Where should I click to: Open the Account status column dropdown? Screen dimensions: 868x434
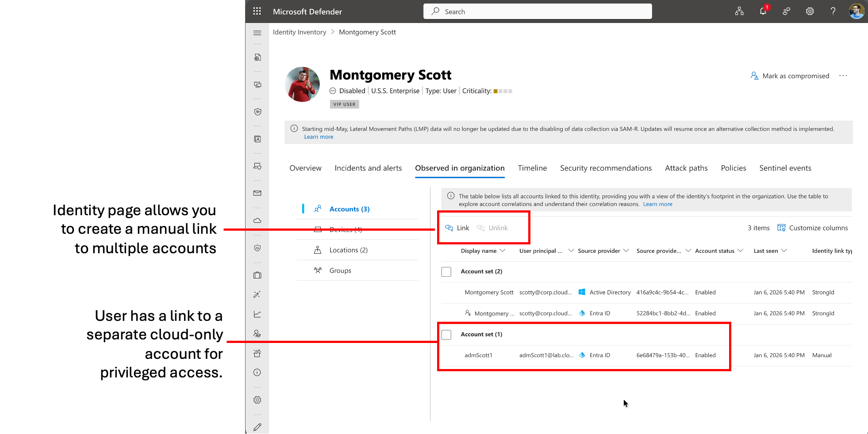pyautogui.click(x=740, y=251)
